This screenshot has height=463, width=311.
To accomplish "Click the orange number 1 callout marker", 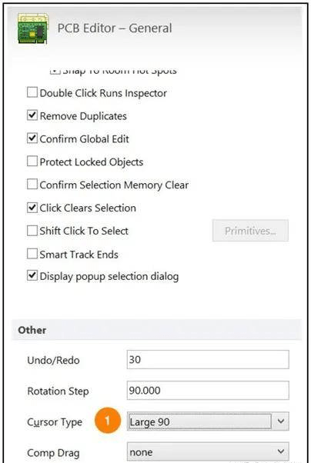I will click(x=108, y=421).
